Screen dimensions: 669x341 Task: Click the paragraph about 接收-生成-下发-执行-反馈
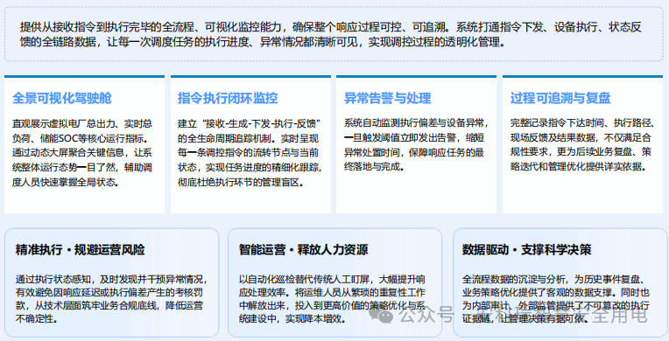tap(250, 153)
